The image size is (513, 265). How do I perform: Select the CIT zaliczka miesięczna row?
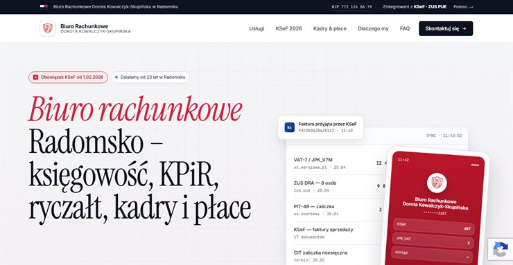point(336,255)
